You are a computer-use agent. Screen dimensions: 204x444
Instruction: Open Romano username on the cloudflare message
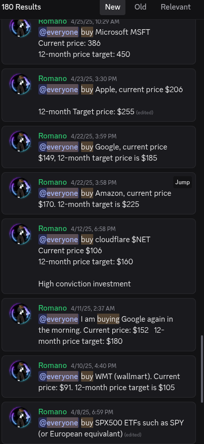tap(52, 229)
